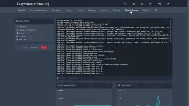Open the account profile icon
The image size is (189, 106).
click(x=142, y=4)
